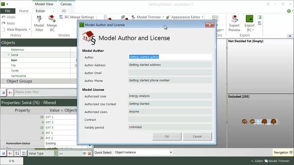Click the Author text field
The width and height of the screenshot is (294, 165).
pos(170,57)
